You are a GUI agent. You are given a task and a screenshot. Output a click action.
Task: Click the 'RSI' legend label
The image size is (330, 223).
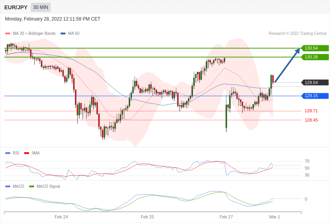tap(16, 153)
